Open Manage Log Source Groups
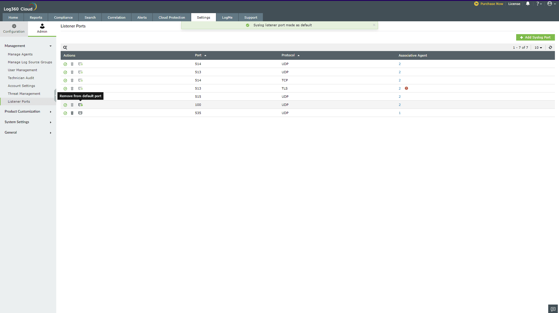This screenshot has height=313, width=559. point(30,62)
